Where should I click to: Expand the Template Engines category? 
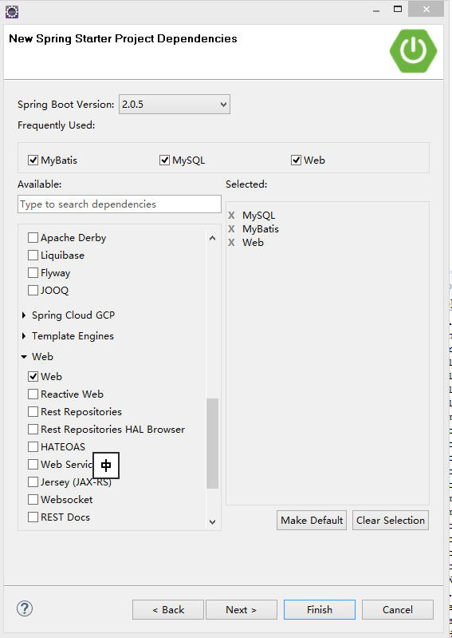click(24, 336)
